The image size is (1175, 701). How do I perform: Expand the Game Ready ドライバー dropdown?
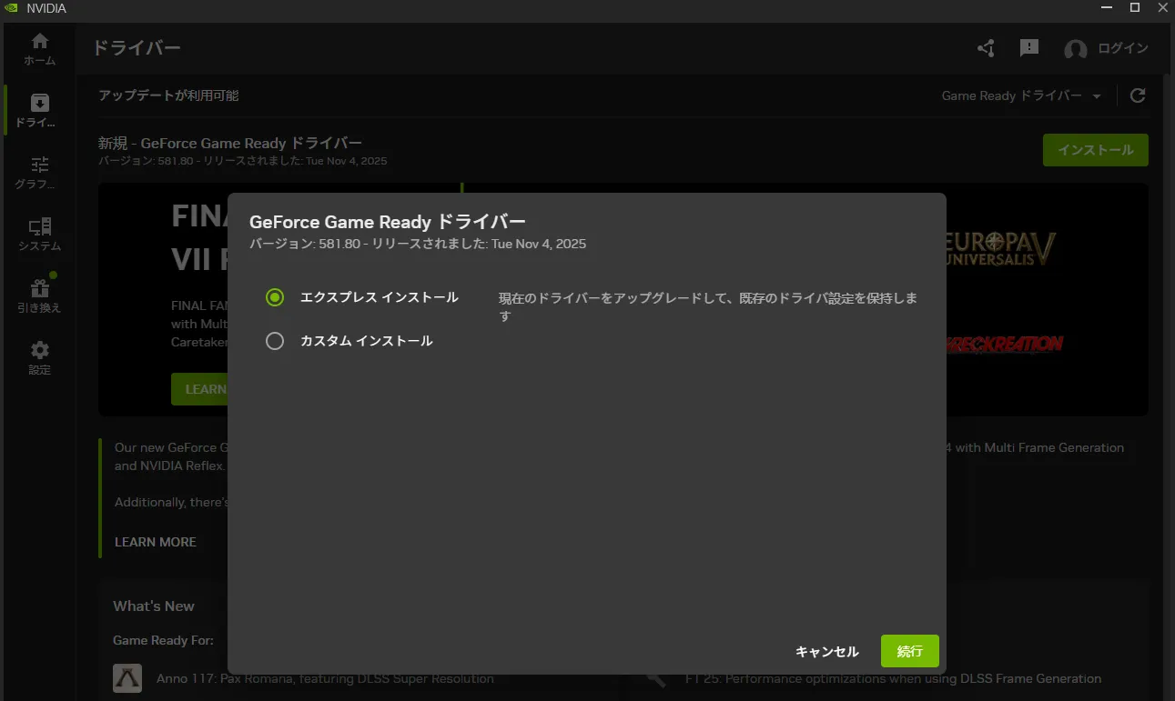coord(1021,95)
